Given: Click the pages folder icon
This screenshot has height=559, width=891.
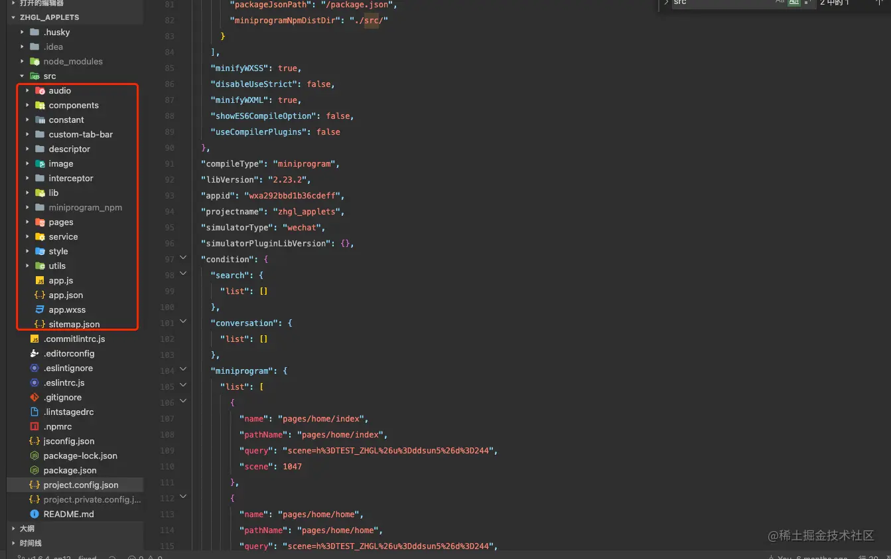Looking at the screenshot, I should point(40,222).
